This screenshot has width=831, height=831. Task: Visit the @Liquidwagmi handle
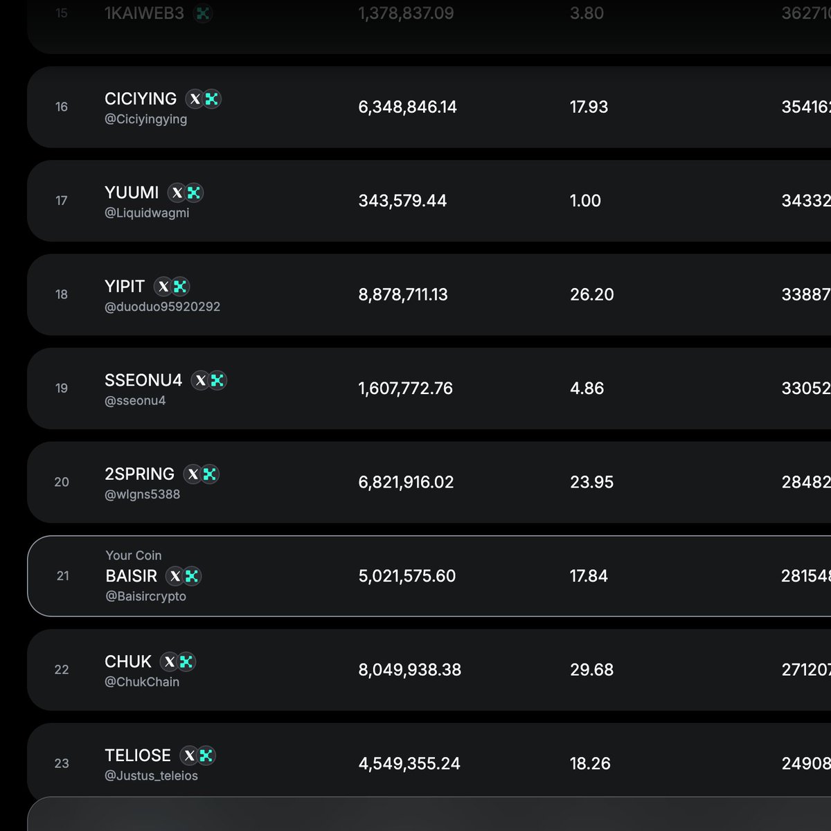(x=147, y=213)
